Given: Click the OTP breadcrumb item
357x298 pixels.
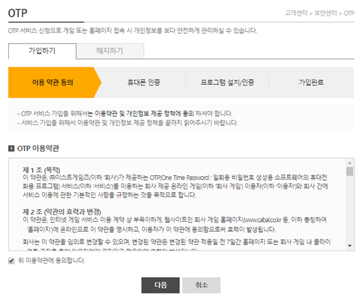Looking at the screenshot, I should [x=349, y=13].
